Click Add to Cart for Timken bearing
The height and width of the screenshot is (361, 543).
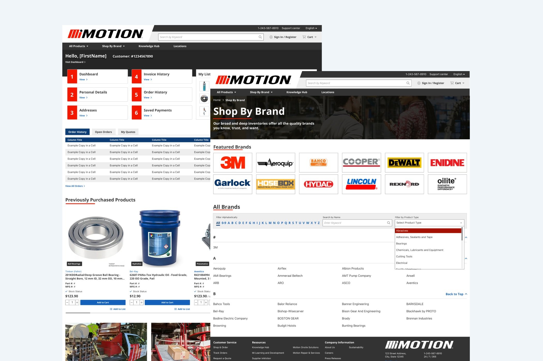[103, 302]
